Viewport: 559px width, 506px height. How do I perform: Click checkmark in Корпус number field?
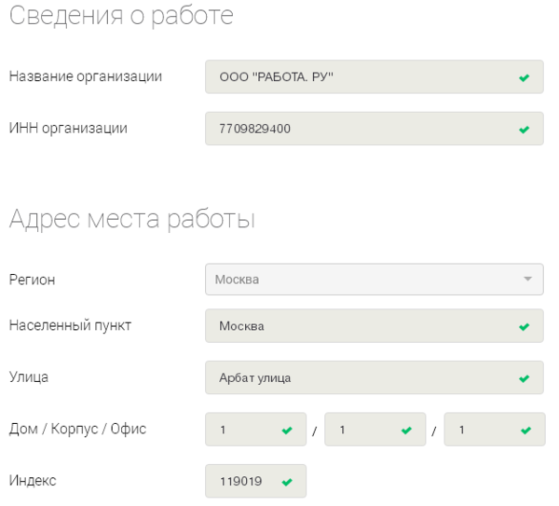tap(406, 430)
